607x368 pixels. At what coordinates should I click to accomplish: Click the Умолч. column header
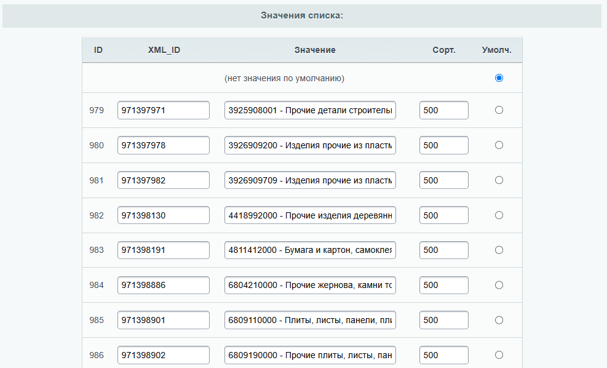pyautogui.click(x=497, y=50)
